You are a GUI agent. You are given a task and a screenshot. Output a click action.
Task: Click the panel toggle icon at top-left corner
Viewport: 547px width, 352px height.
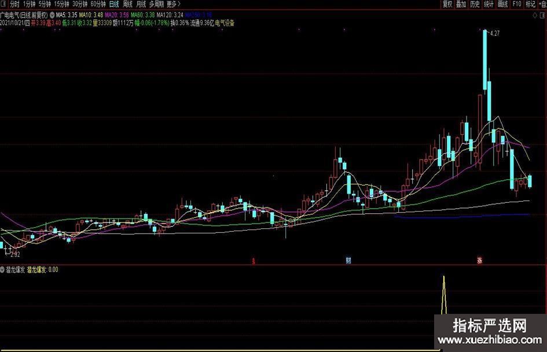click(3, 4)
